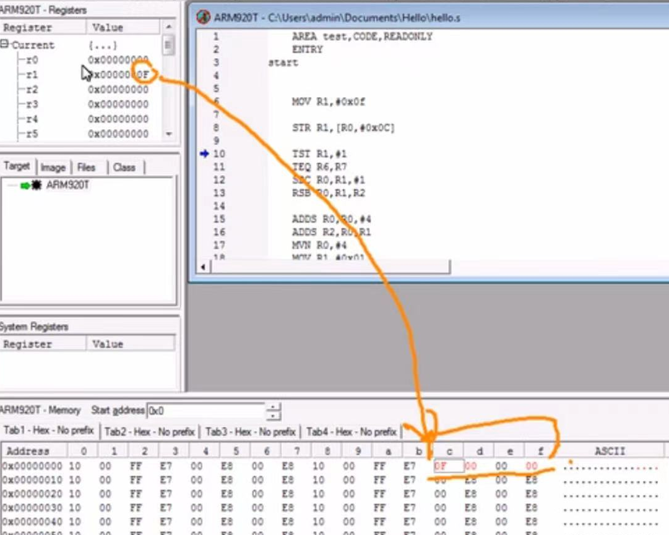The width and height of the screenshot is (669, 535).
Task: Click the Value column header in Registers pane
Action: point(123,28)
